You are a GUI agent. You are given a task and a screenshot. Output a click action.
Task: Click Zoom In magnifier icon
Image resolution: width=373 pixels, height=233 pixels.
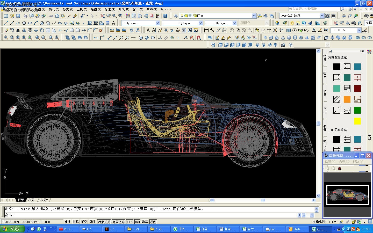point(38,38)
